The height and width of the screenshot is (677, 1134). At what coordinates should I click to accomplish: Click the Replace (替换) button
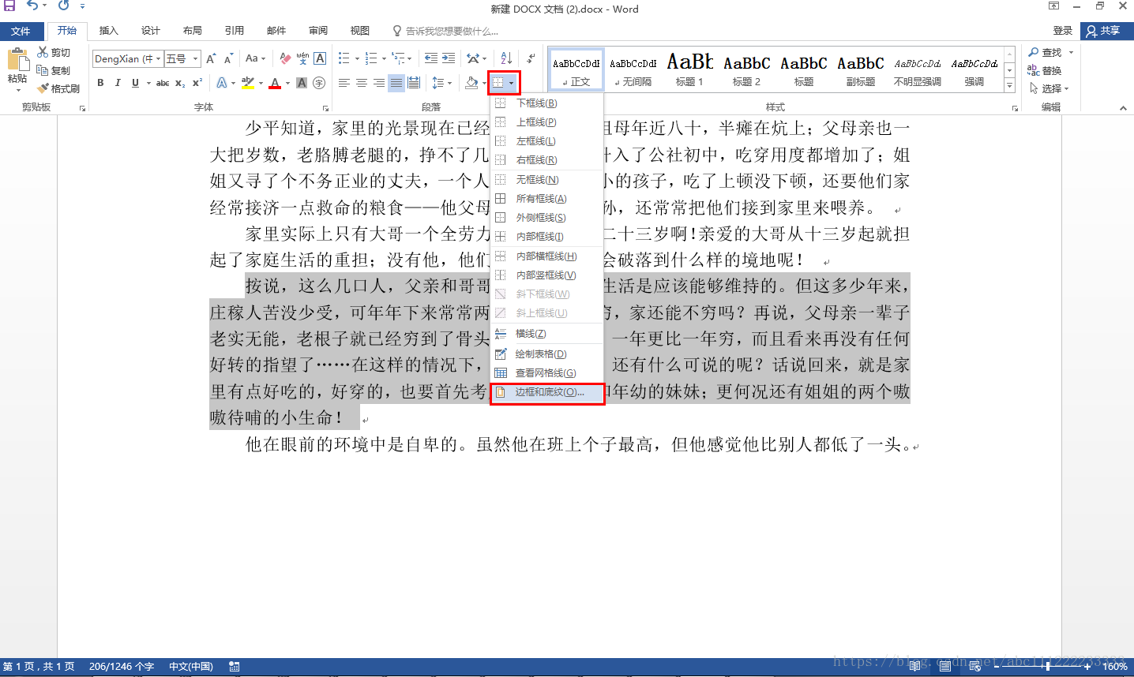click(1046, 70)
